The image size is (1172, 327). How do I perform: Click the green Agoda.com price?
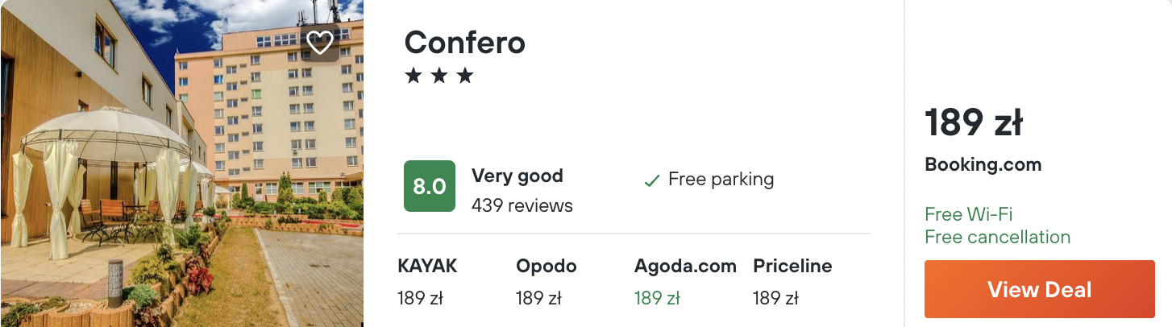point(658,298)
